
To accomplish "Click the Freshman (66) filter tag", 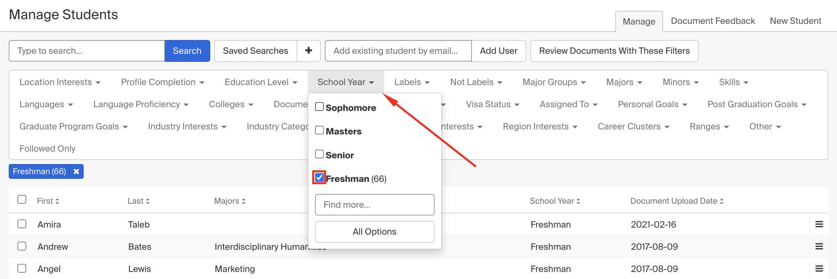I will (39, 171).
